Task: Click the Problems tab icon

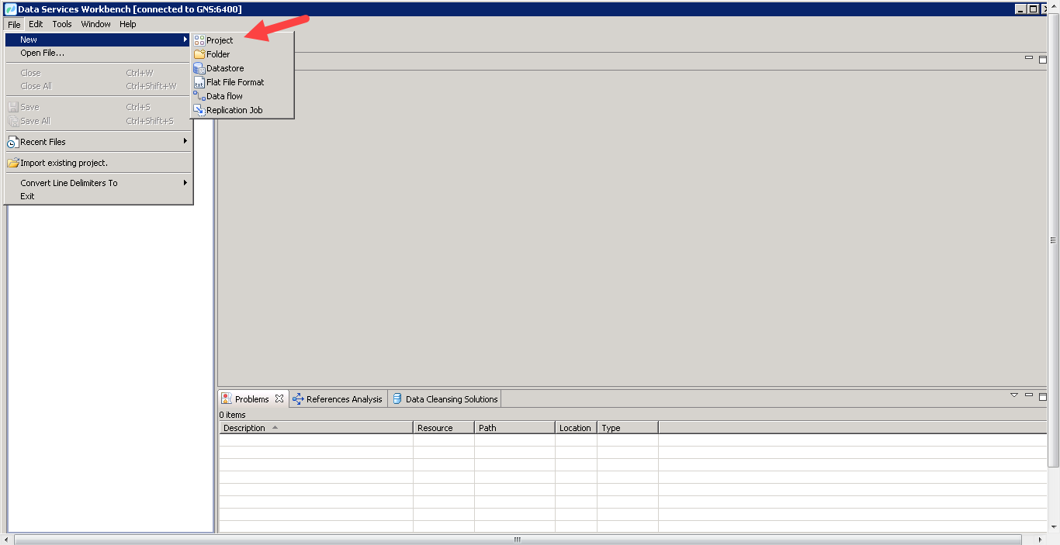Action: 227,398
